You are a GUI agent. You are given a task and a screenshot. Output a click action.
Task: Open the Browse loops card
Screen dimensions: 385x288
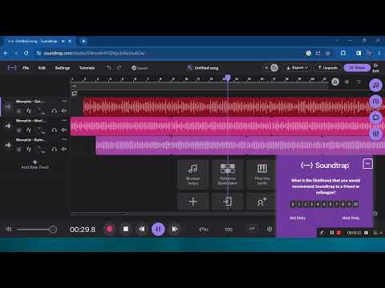193,174
